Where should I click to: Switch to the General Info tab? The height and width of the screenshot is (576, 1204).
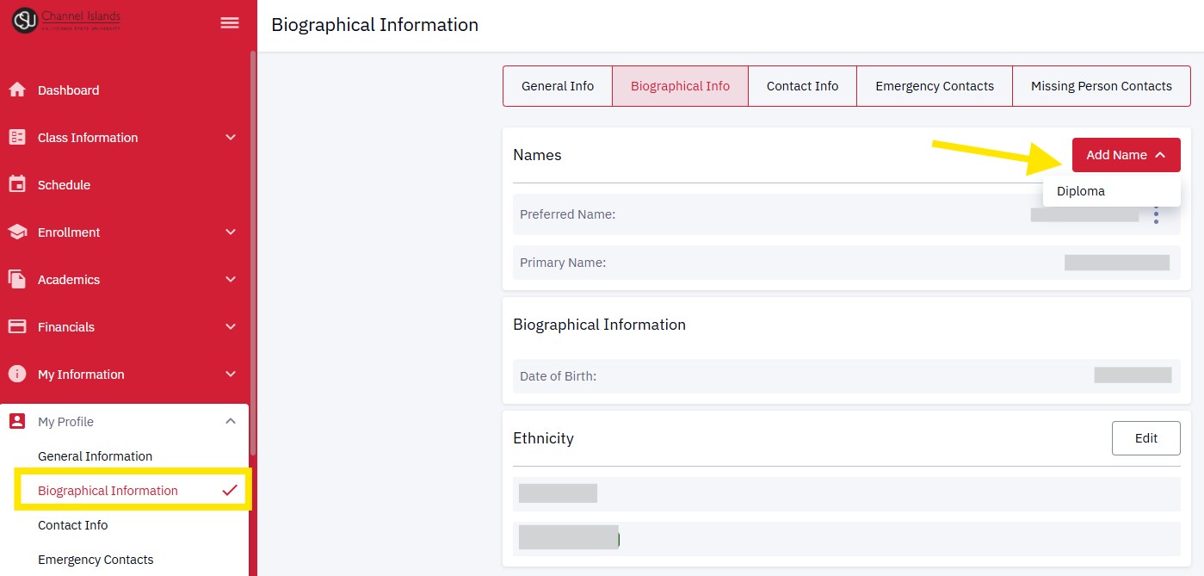tap(558, 86)
